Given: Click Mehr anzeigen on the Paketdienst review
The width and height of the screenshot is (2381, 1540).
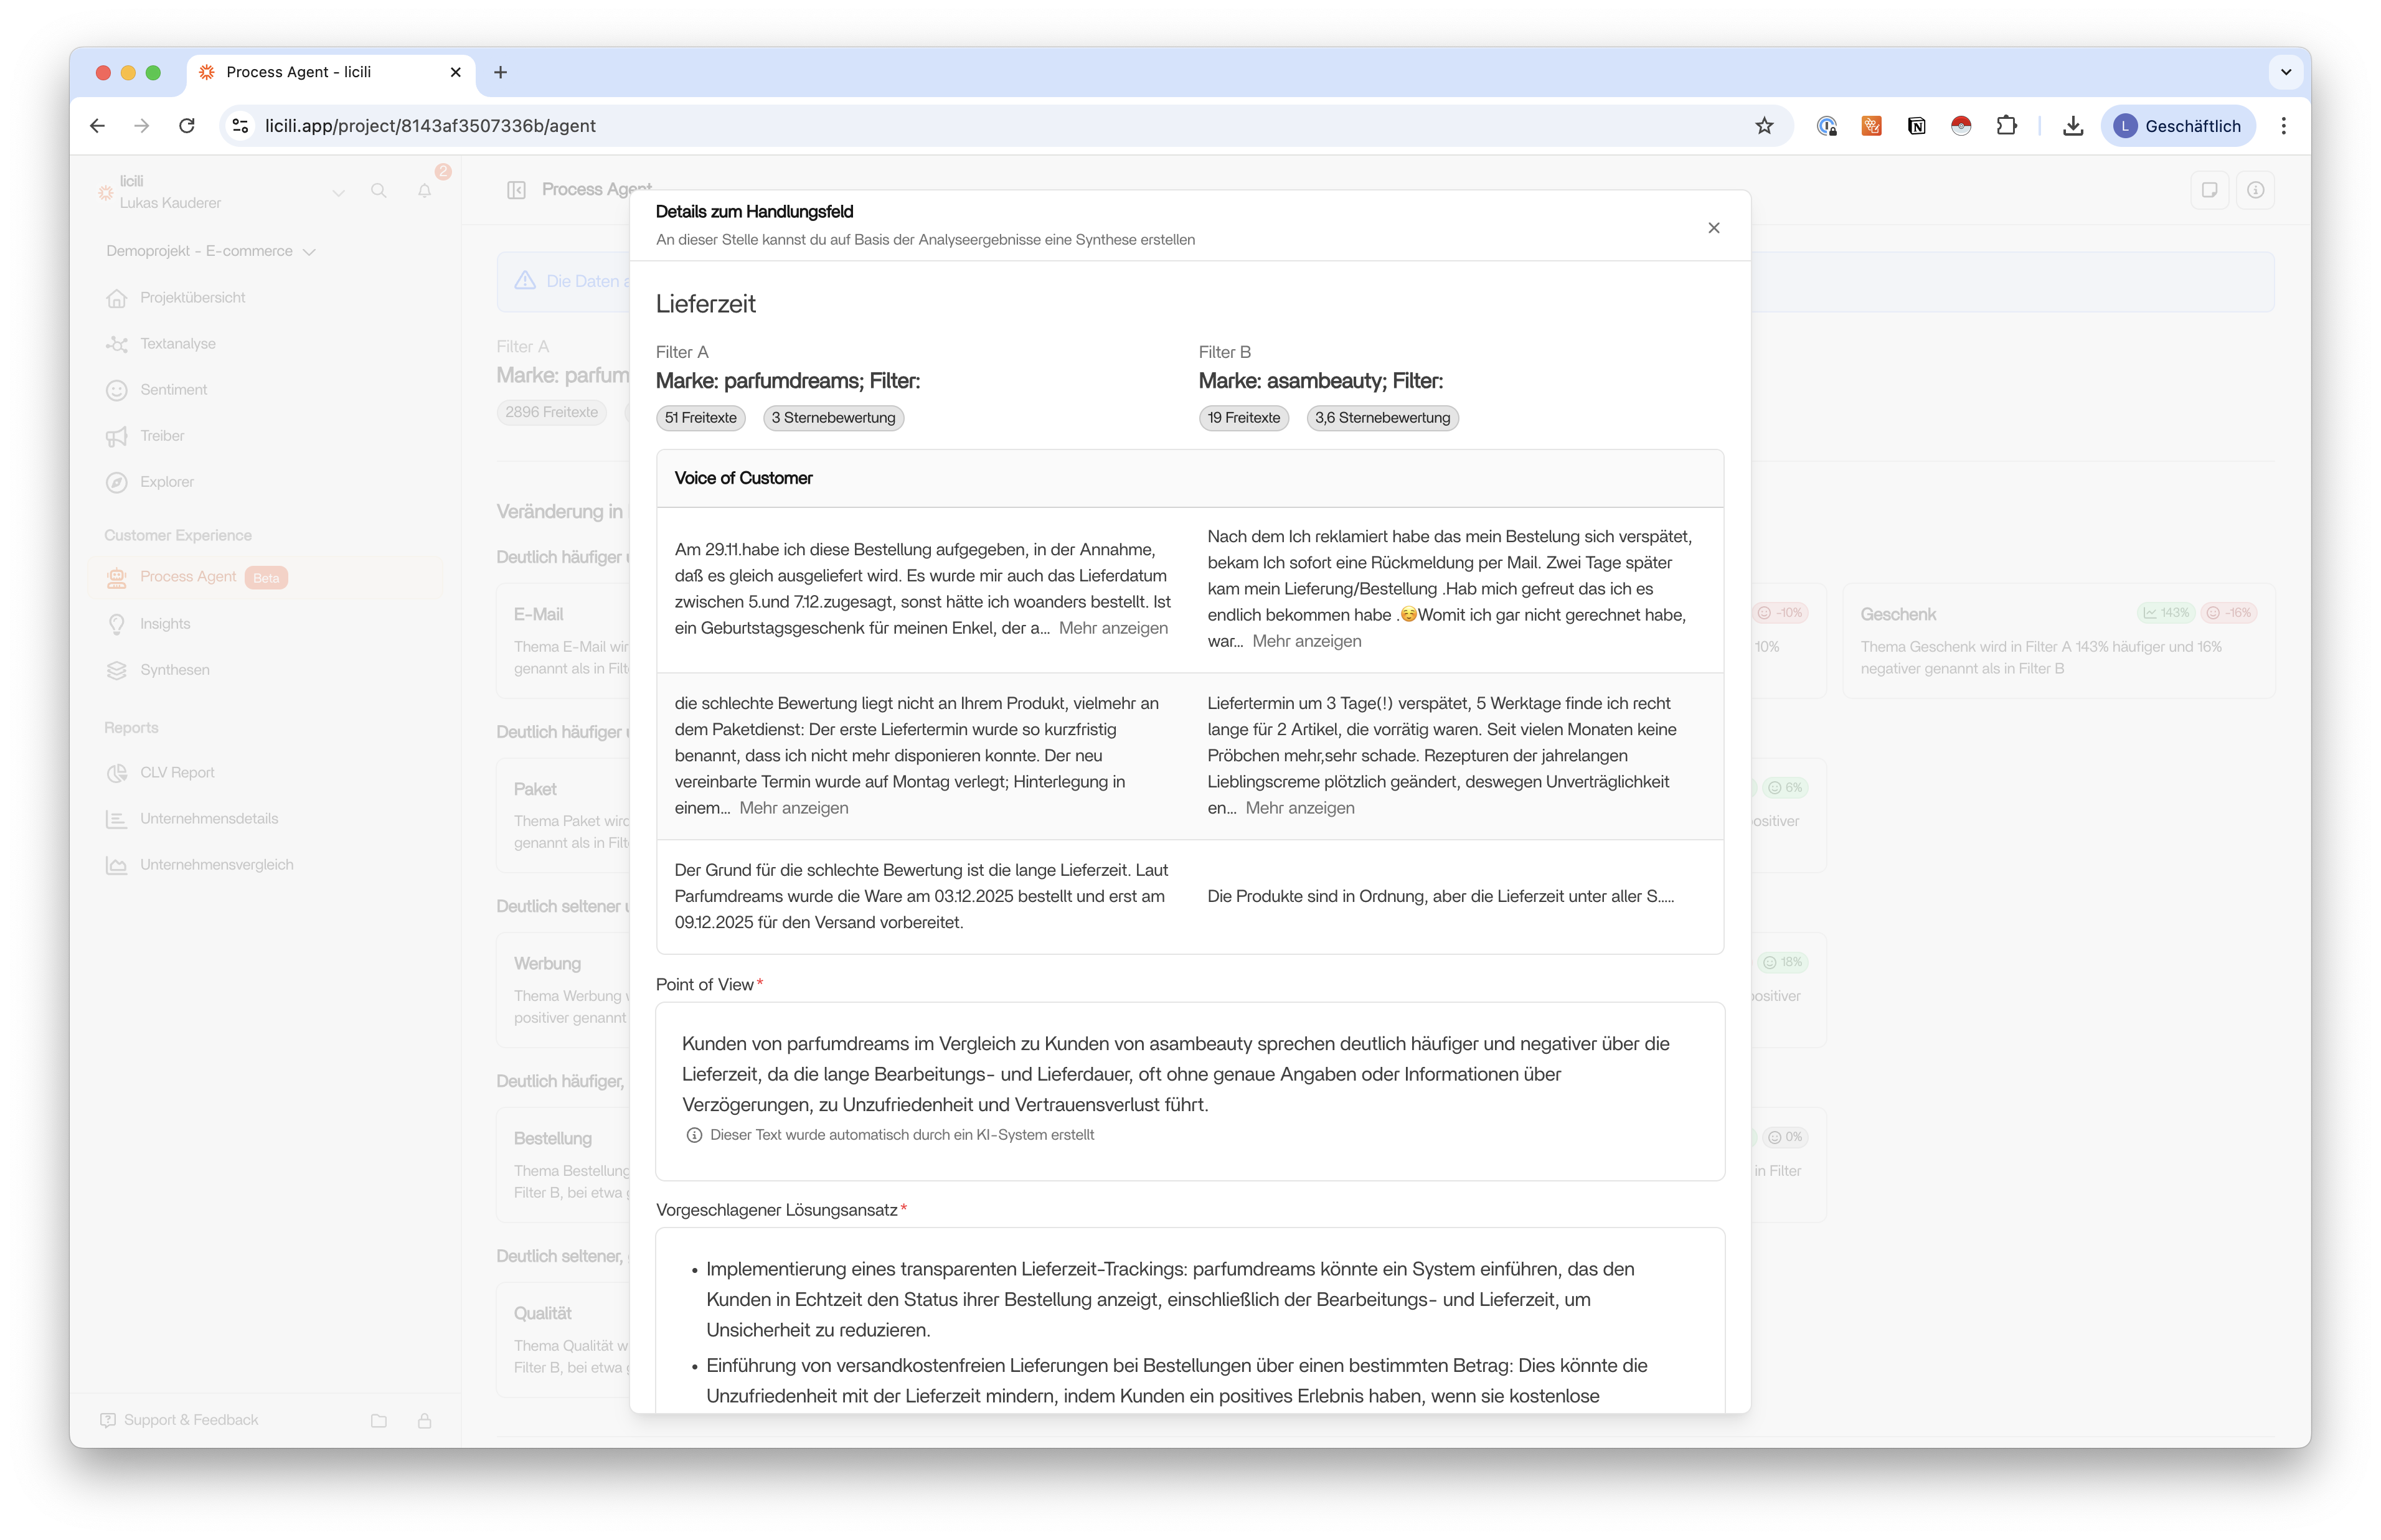Looking at the screenshot, I should (x=793, y=808).
